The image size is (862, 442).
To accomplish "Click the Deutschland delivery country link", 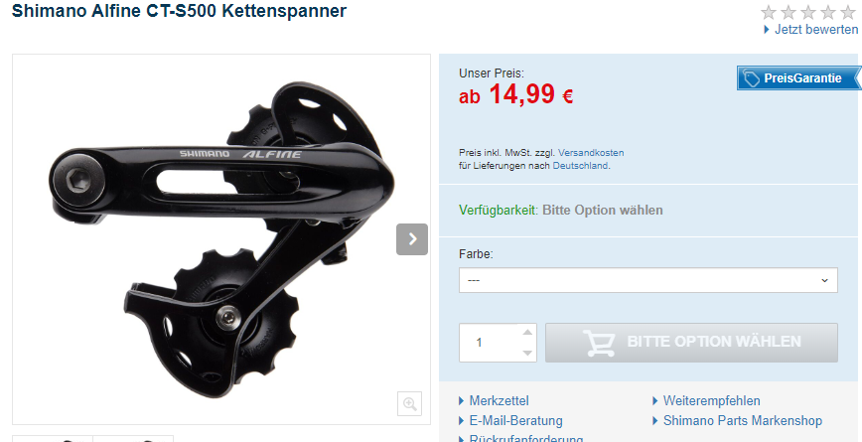I will pyautogui.click(x=581, y=166).
